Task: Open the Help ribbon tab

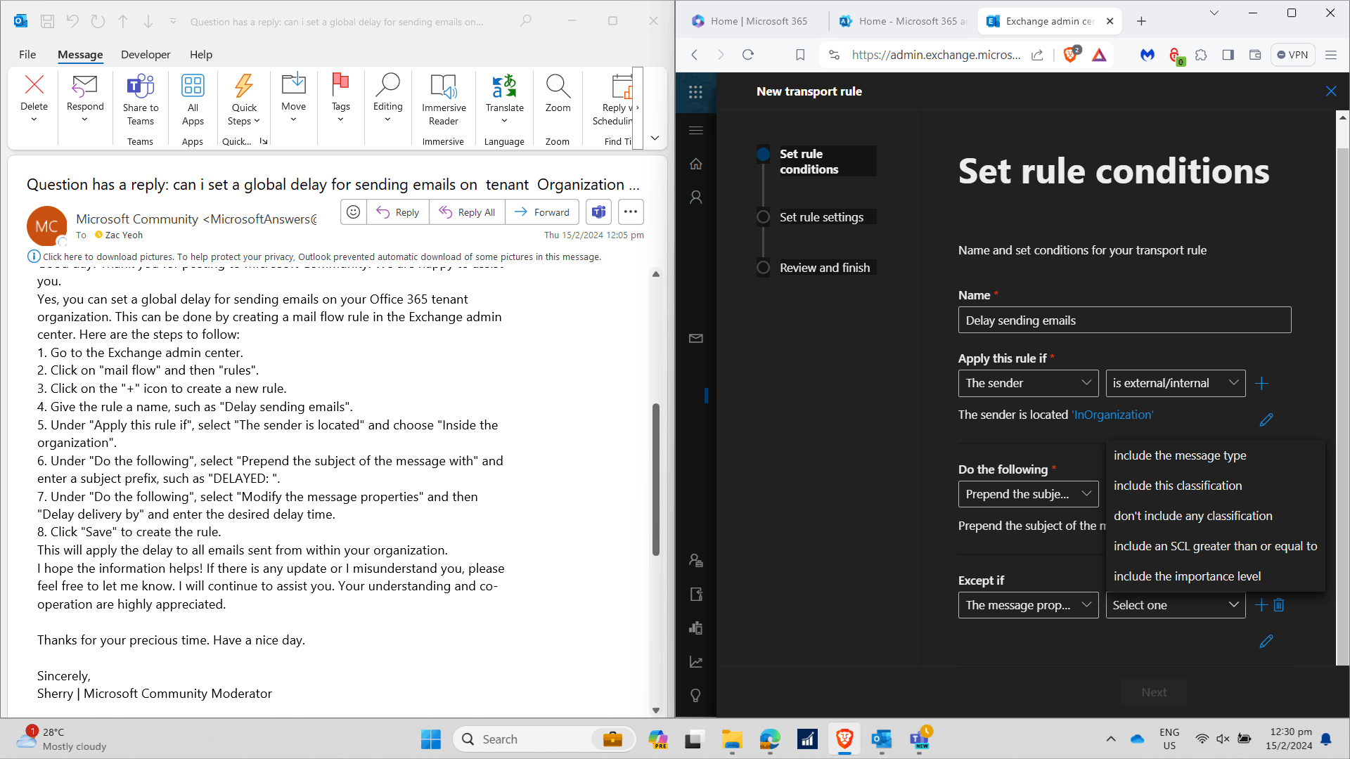Action: (x=200, y=54)
